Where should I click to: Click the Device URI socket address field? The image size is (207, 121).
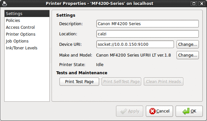(135, 44)
